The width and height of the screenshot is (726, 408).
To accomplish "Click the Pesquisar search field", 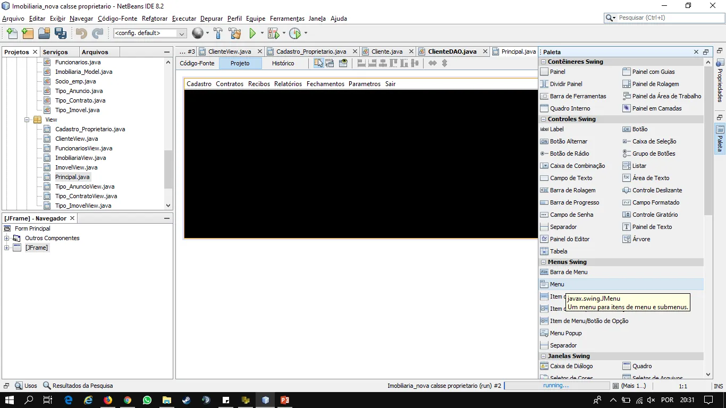I will pyautogui.click(x=667, y=18).
